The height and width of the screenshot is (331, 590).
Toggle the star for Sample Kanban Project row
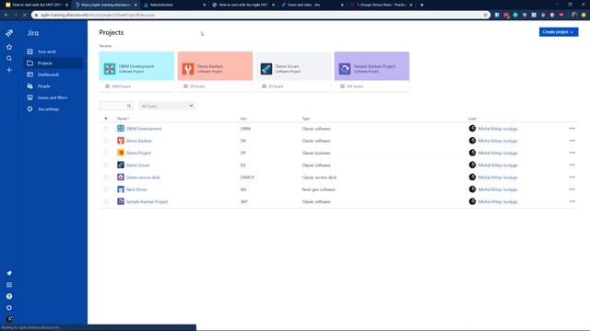coord(106,201)
